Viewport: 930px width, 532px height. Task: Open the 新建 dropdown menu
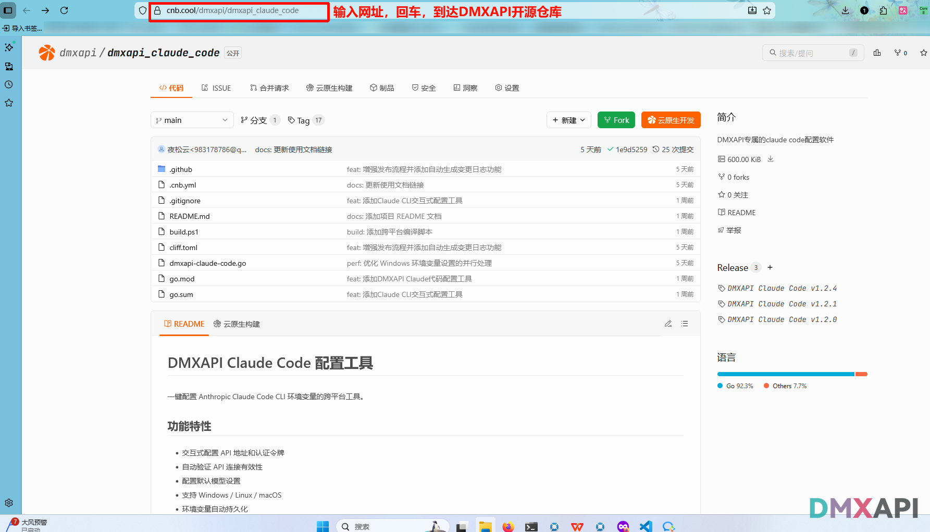tap(568, 120)
